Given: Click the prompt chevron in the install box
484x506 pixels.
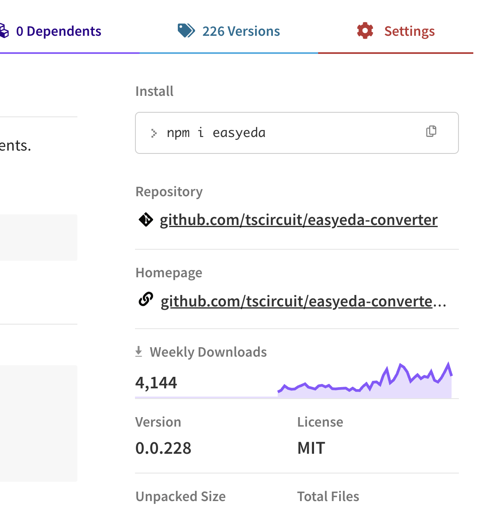Looking at the screenshot, I should tap(154, 133).
